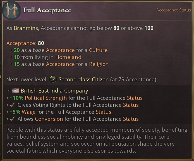The height and width of the screenshot is (161, 194).
Task: Click the level IV badge icon
Action: pyautogui.click(x=53, y=79)
